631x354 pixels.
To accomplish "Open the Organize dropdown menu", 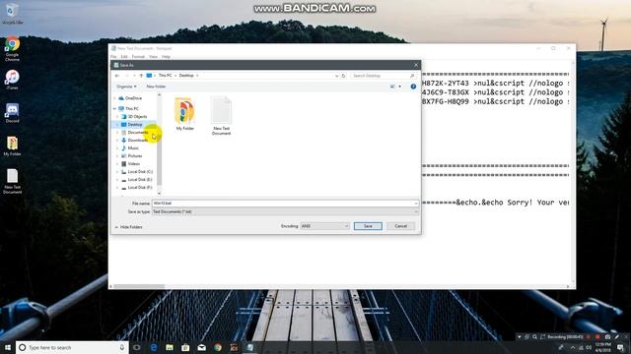I will click(x=126, y=87).
